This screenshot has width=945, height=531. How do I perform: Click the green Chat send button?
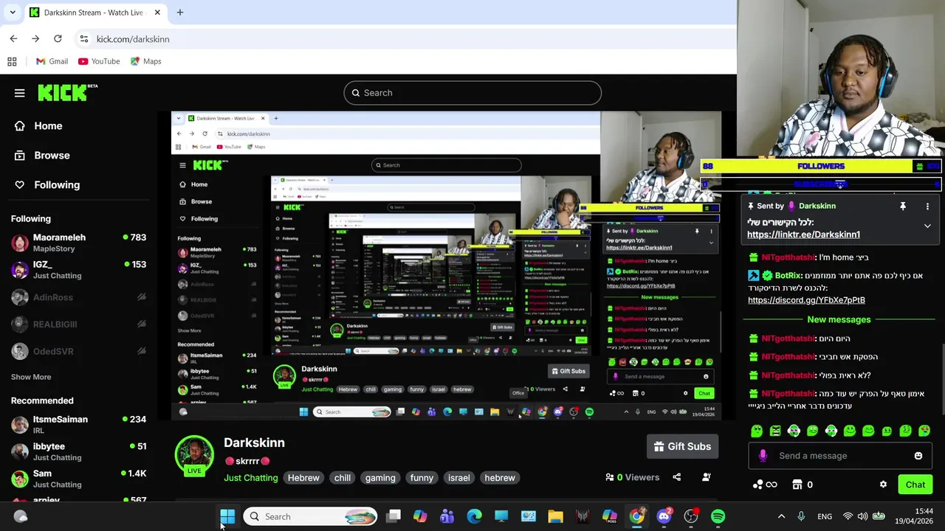pos(915,485)
